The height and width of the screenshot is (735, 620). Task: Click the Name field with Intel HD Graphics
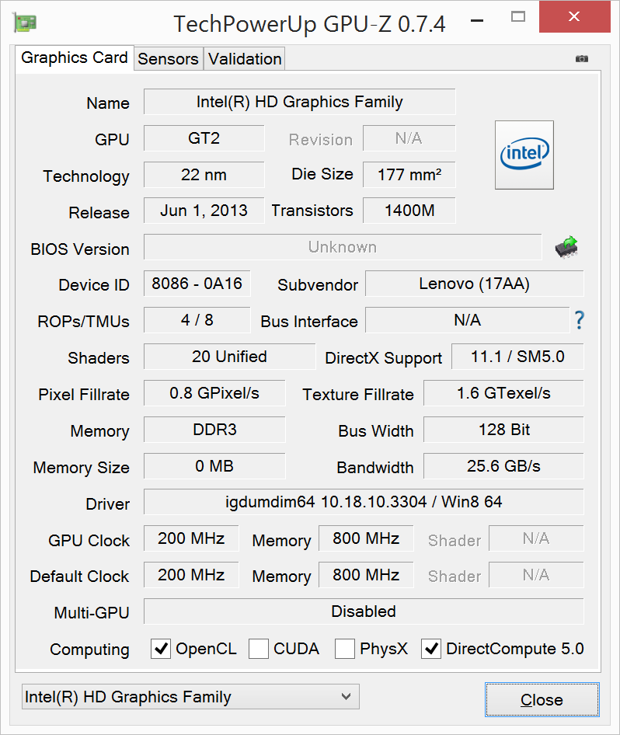pyautogui.click(x=299, y=102)
